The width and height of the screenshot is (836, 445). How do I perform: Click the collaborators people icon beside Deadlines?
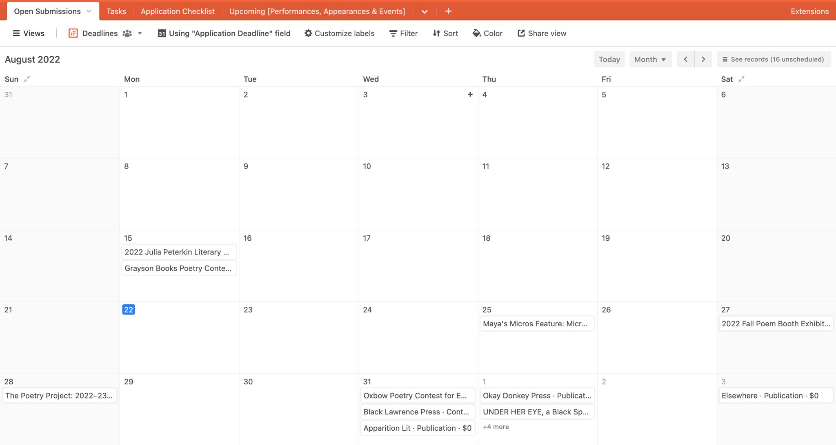[x=127, y=33]
